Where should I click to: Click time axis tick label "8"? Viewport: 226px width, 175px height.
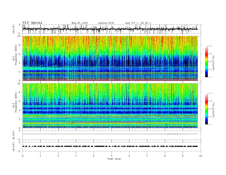[165, 156]
